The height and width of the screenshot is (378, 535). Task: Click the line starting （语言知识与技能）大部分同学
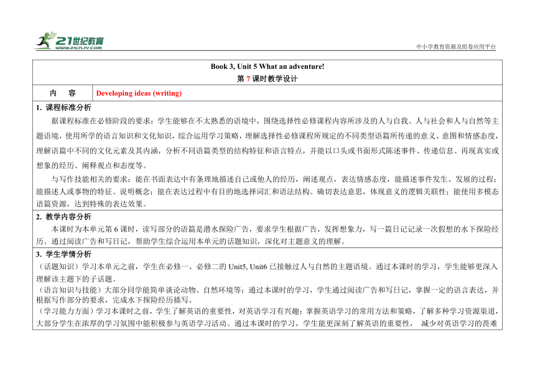[x=267, y=290]
